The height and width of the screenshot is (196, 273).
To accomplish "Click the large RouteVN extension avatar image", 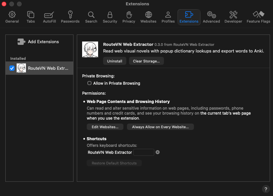I will click(90, 49).
